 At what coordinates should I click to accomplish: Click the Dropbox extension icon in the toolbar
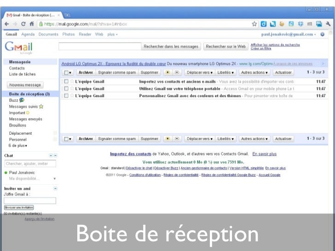(x=300, y=24)
